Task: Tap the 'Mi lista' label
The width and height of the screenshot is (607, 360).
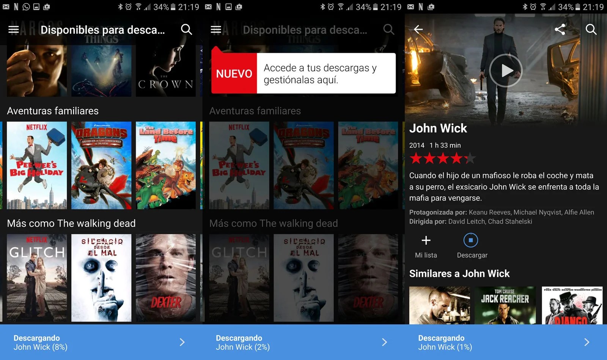Action: tap(426, 255)
